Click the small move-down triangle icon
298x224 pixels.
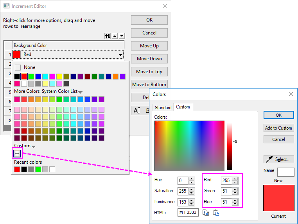pyautogui.click(x=122, y=36)
